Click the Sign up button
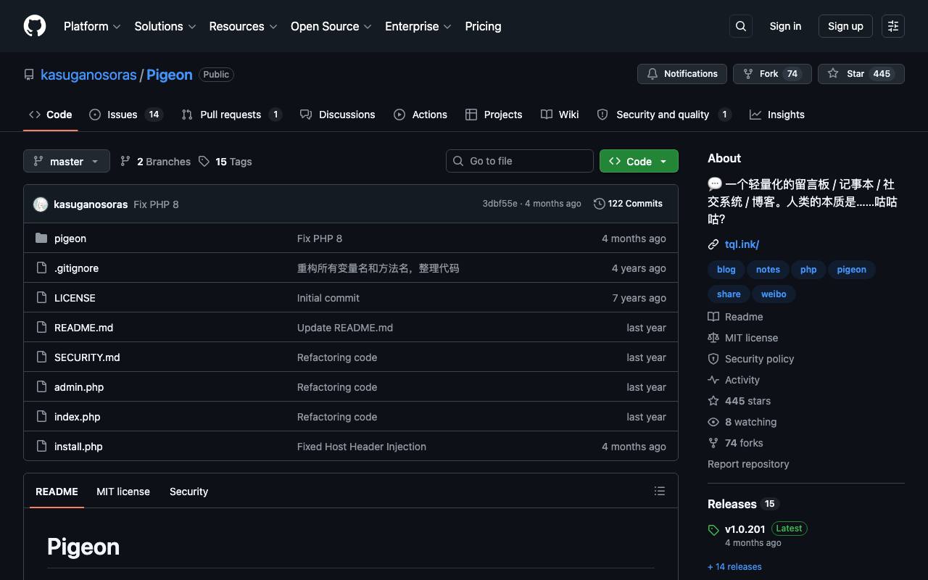 845,26
